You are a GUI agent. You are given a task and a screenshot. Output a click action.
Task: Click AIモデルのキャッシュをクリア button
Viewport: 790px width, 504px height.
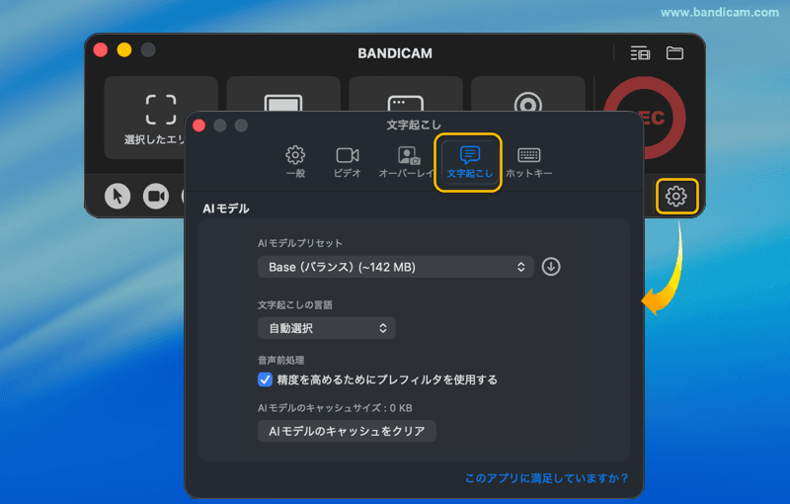click(x=347, y=431)
